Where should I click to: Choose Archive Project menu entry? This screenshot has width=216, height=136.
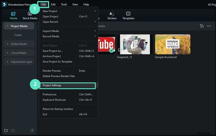tap(69, 56)
